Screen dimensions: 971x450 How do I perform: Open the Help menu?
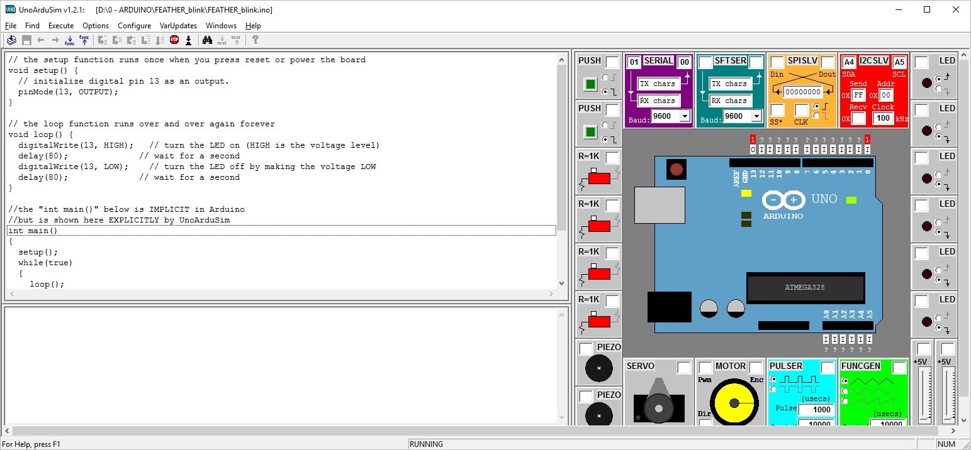(253, 26)
